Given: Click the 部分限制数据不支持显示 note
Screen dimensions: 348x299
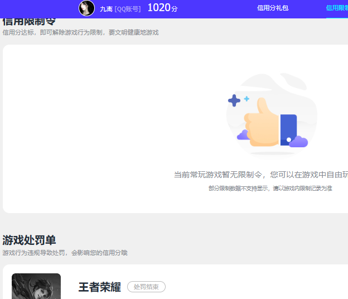Looking at the screenshot, I should (270, 189).
